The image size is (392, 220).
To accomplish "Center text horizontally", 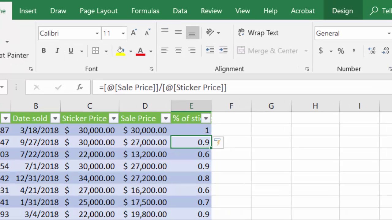I will click(x=178, y=51).
